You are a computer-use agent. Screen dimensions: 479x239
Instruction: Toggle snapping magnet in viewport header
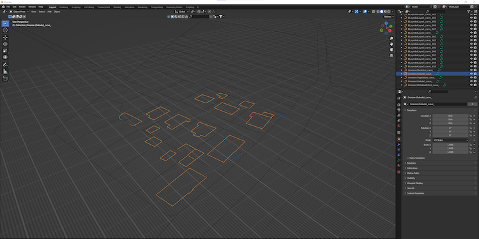[x=199, y=11]
